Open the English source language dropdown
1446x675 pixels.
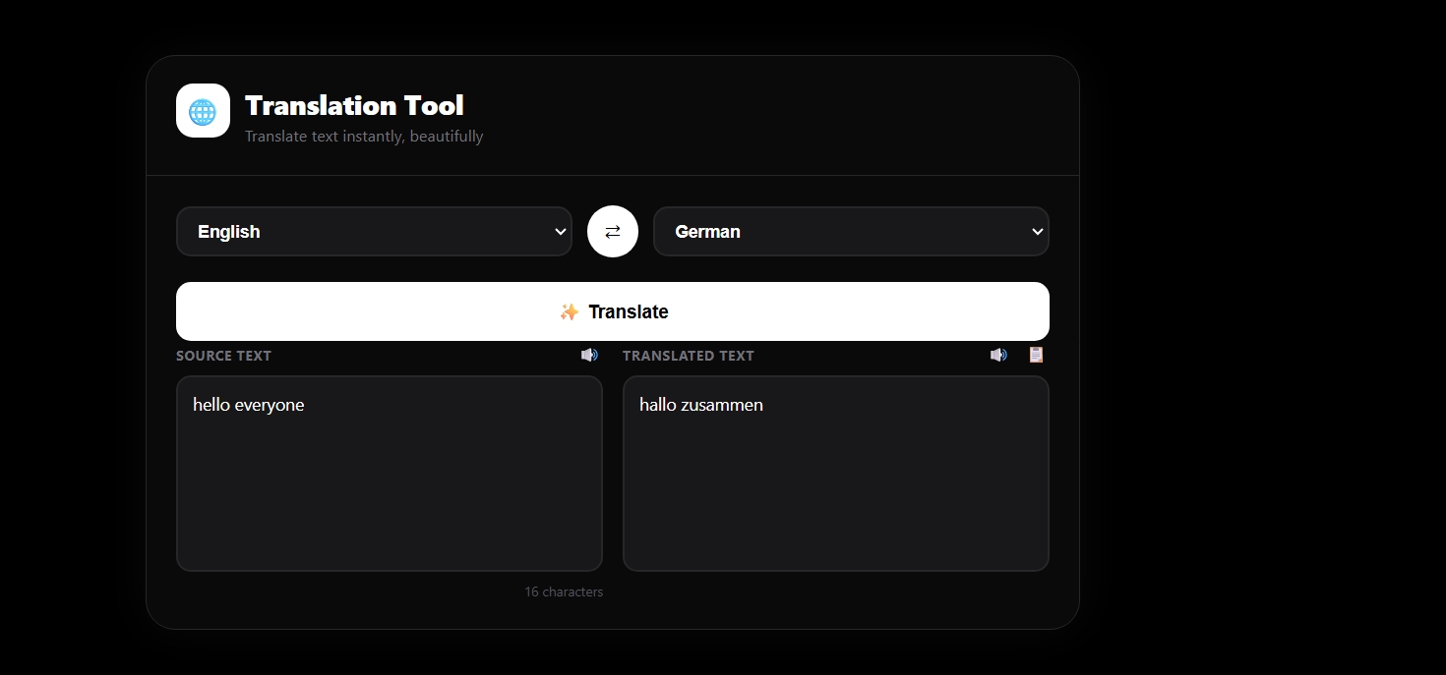coord(374,232)
